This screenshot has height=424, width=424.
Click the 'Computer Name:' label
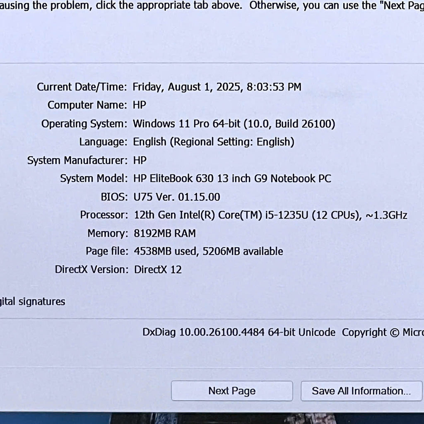point(87,105)
